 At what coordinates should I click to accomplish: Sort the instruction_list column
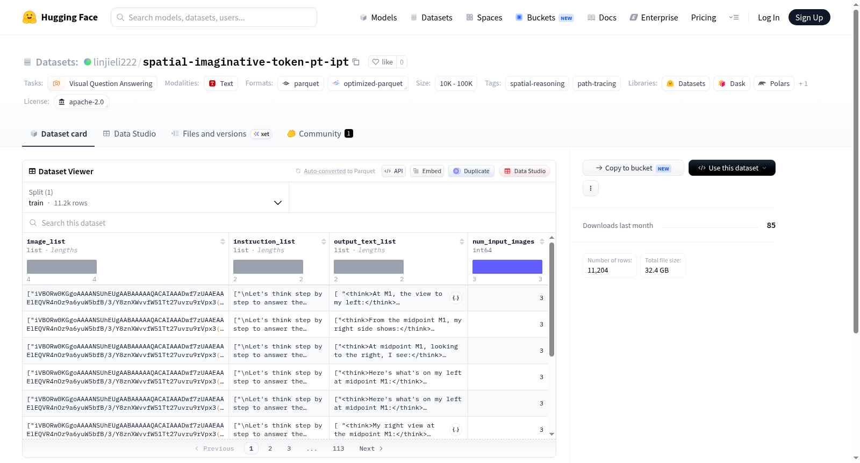point(324,242)
